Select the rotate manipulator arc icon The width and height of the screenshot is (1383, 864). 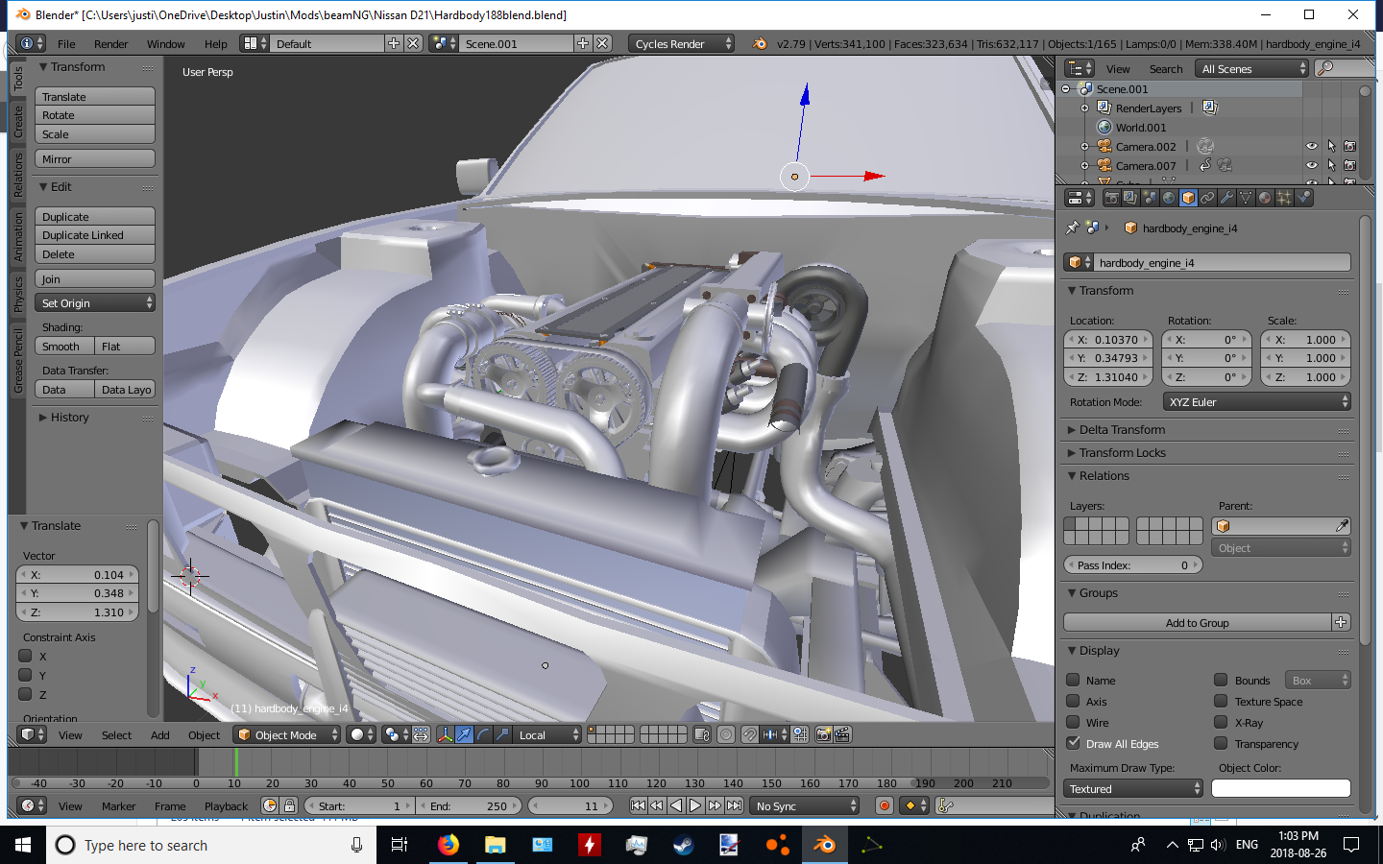pos(483,734)
